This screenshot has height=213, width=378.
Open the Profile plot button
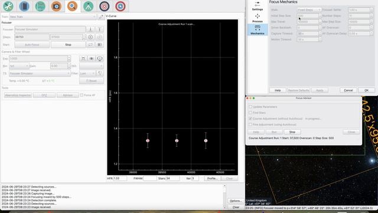(x=212, y=179)
